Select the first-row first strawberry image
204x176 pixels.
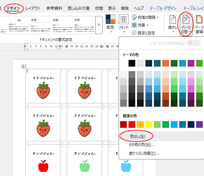click(43, 90)
